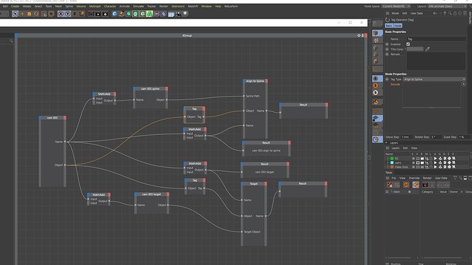Viewport: 472px width, 265px height.
Task: Click the blue sphere primitive icon
Action: pyautogui.click(x=114, y=14)
